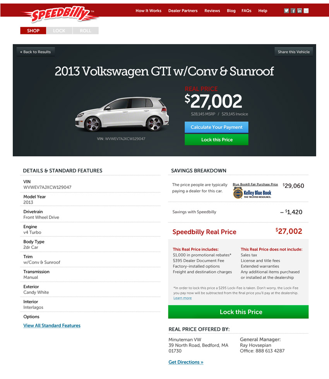This screenshot has width=329, height=379.
Task: Open the Twitter social icon
Action: [x=286, y=10]
